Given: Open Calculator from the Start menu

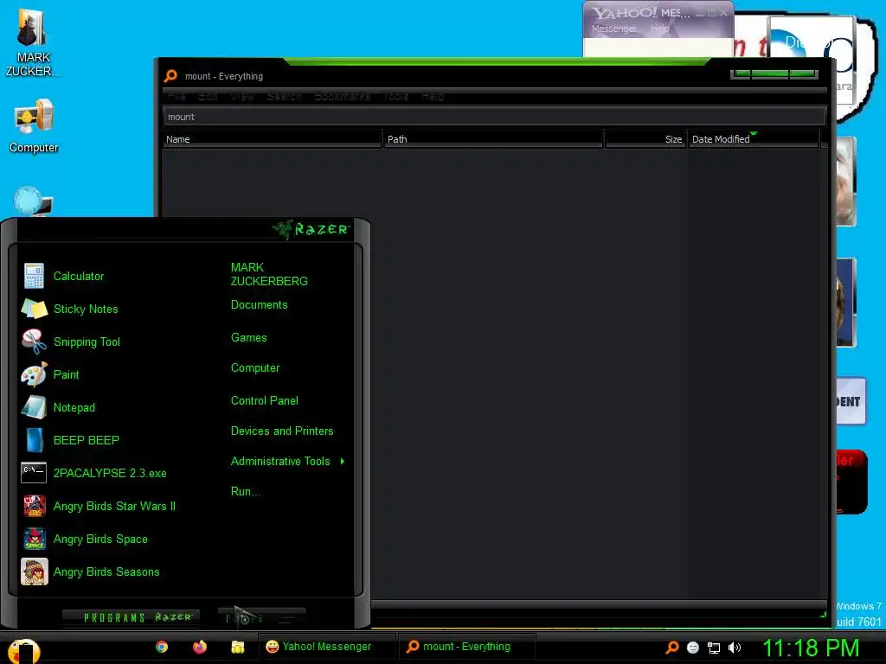Looking at the screenshot, I should [x=63, y=276].
